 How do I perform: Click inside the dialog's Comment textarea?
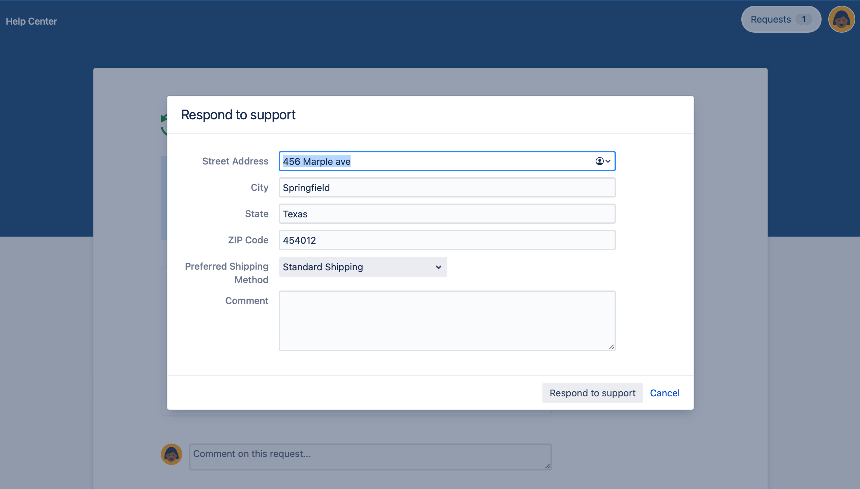point(447,320)
